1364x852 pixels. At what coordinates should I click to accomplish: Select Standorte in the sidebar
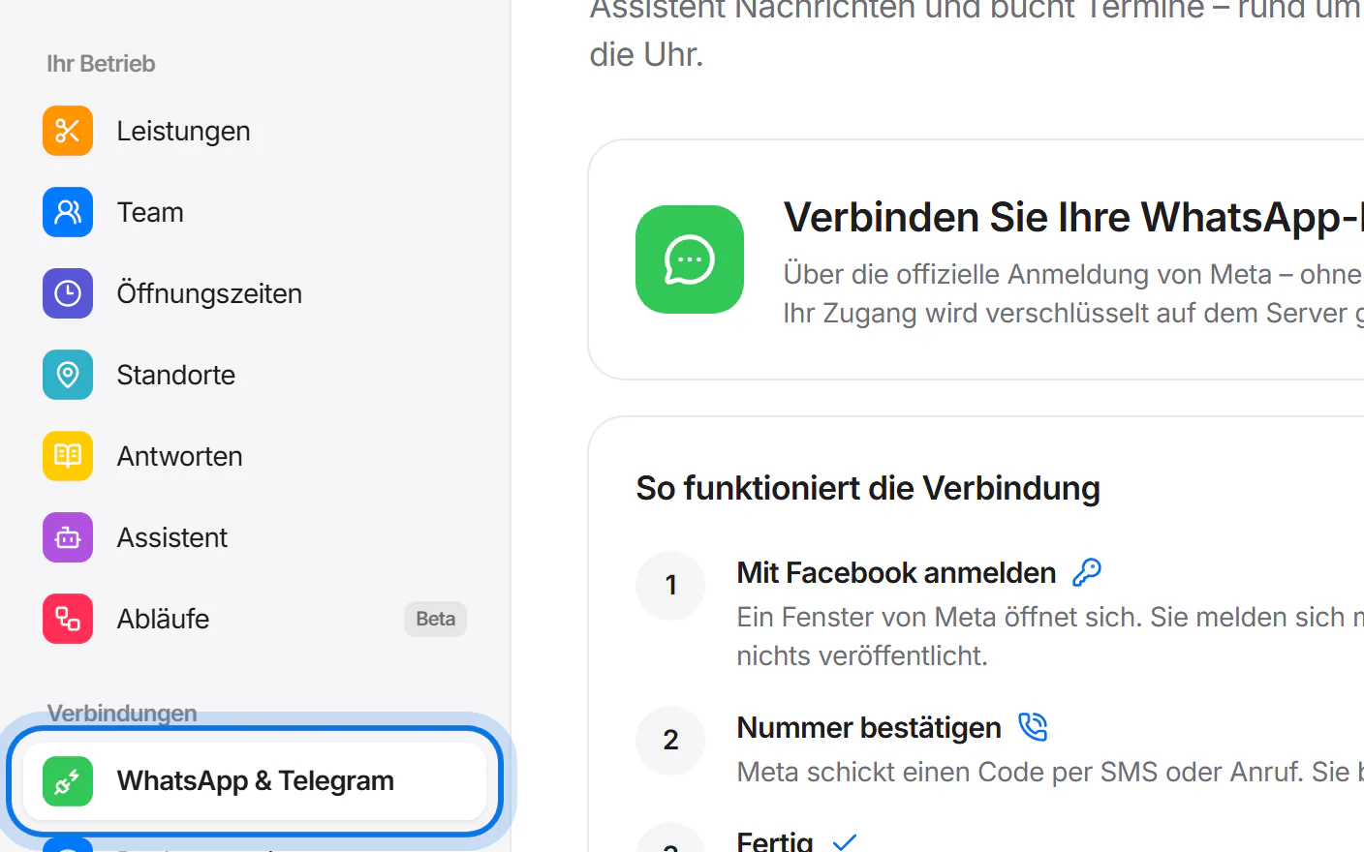click(x=255, y=375)
